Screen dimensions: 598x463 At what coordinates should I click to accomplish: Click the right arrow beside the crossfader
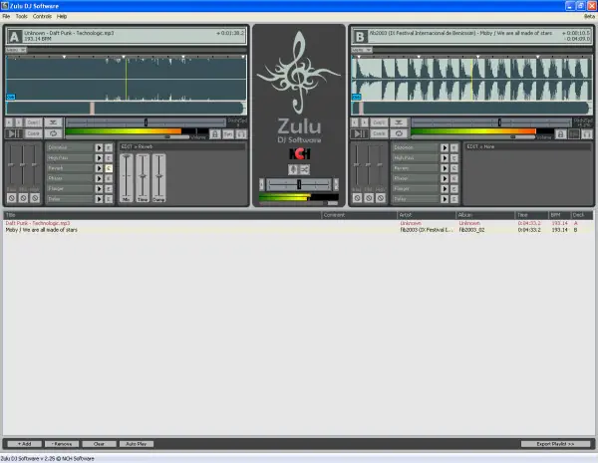coord(336,185)
